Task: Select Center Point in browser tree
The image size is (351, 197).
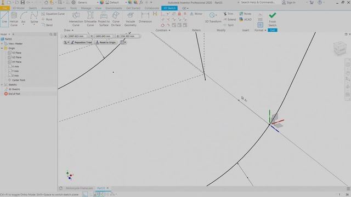Action: pos(16,80)
